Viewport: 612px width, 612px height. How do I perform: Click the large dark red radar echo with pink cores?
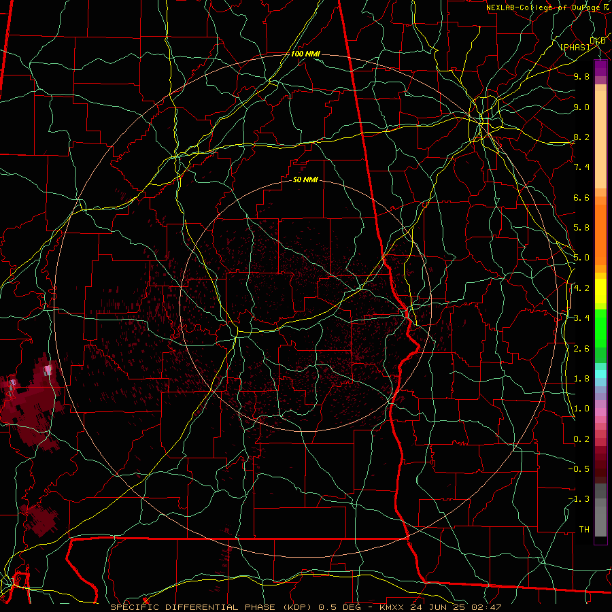click(x=31, y=402)
